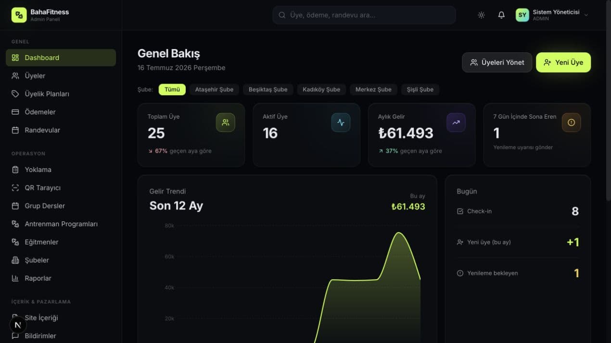The width and height of the screenshot is (611, 343).
Task: Open Yoklama in the sidebar
Action: (x=61, y=170)
